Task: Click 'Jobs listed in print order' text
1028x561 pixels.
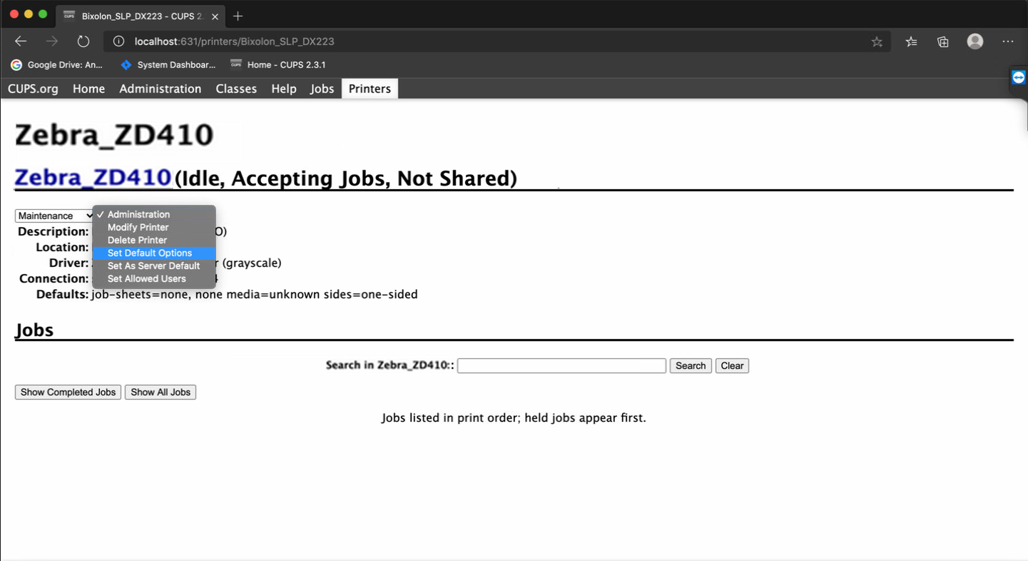Action: [x=514, y=418]
